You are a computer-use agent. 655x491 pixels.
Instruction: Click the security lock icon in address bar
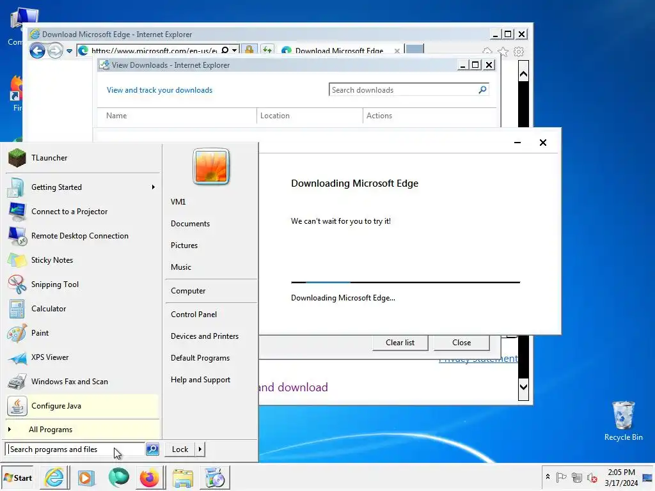click(x=249, y=50)
